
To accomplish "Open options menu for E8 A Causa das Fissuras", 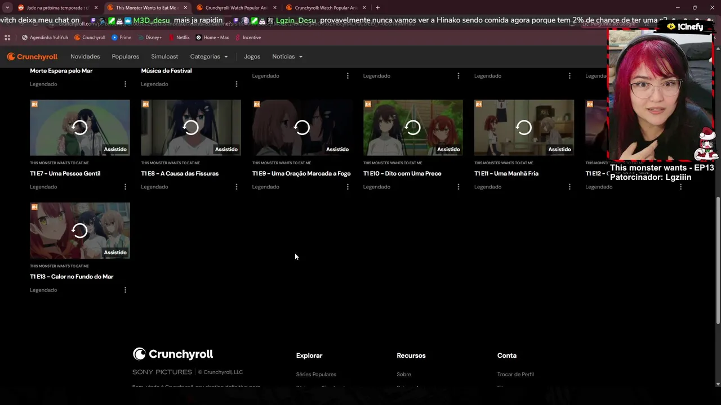I will coord(236,187).
